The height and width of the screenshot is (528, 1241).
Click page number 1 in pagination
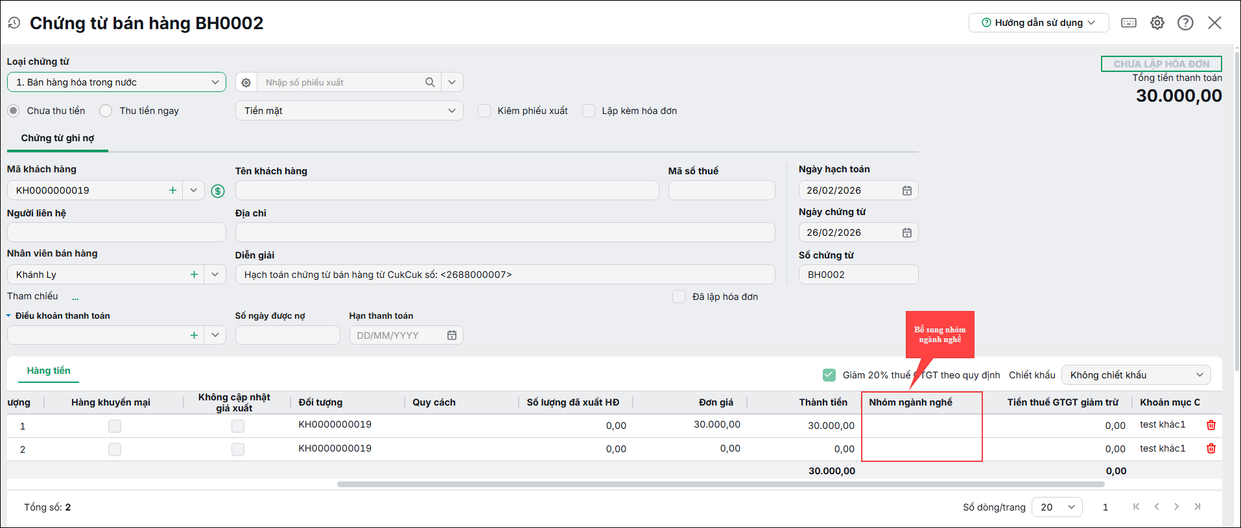point(1105,507)
